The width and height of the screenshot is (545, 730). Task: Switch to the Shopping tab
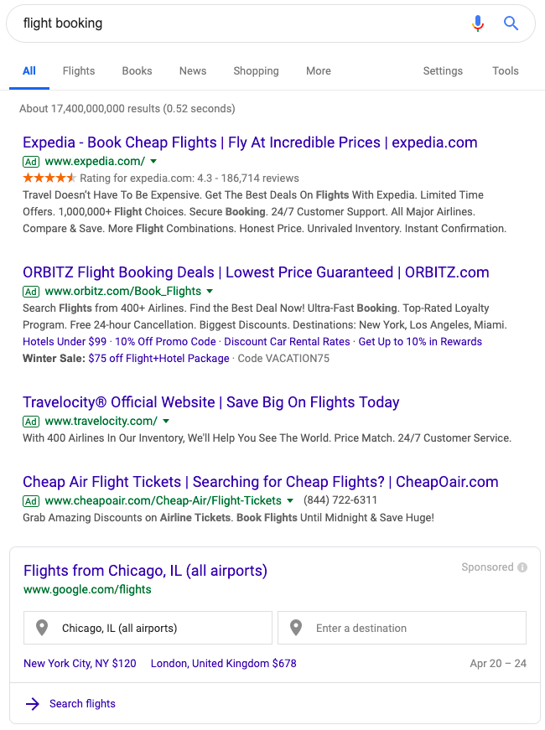tap(256, 71)
